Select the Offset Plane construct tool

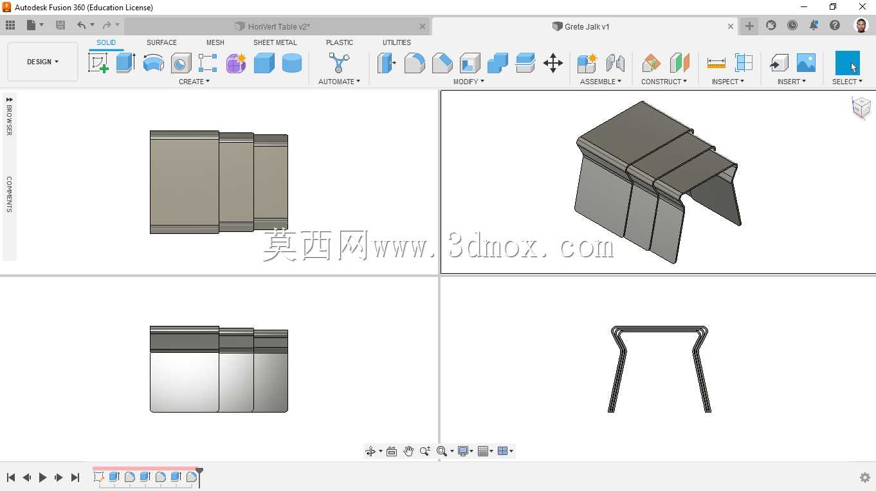(652, 63)
